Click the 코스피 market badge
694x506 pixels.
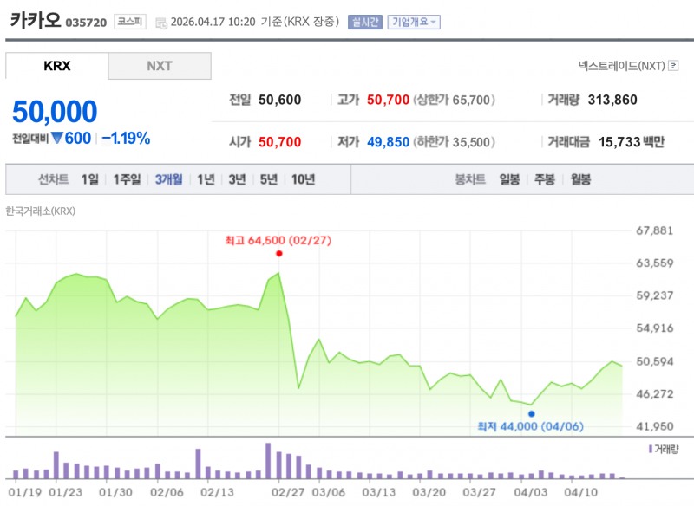click(130, 22)
